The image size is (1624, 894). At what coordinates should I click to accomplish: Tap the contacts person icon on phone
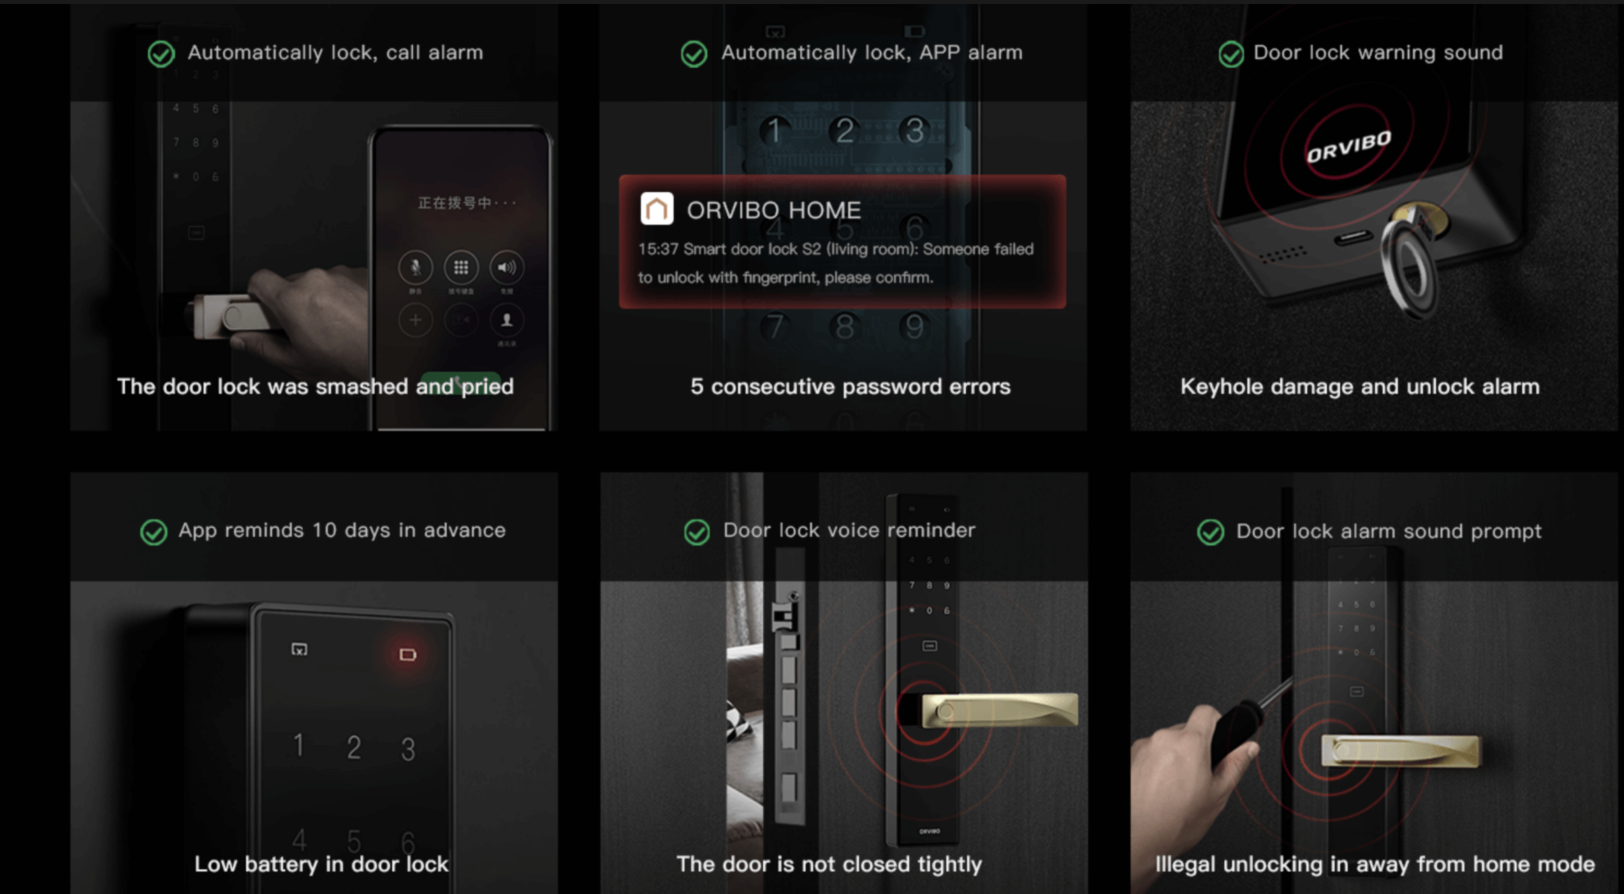pos(506,320)
